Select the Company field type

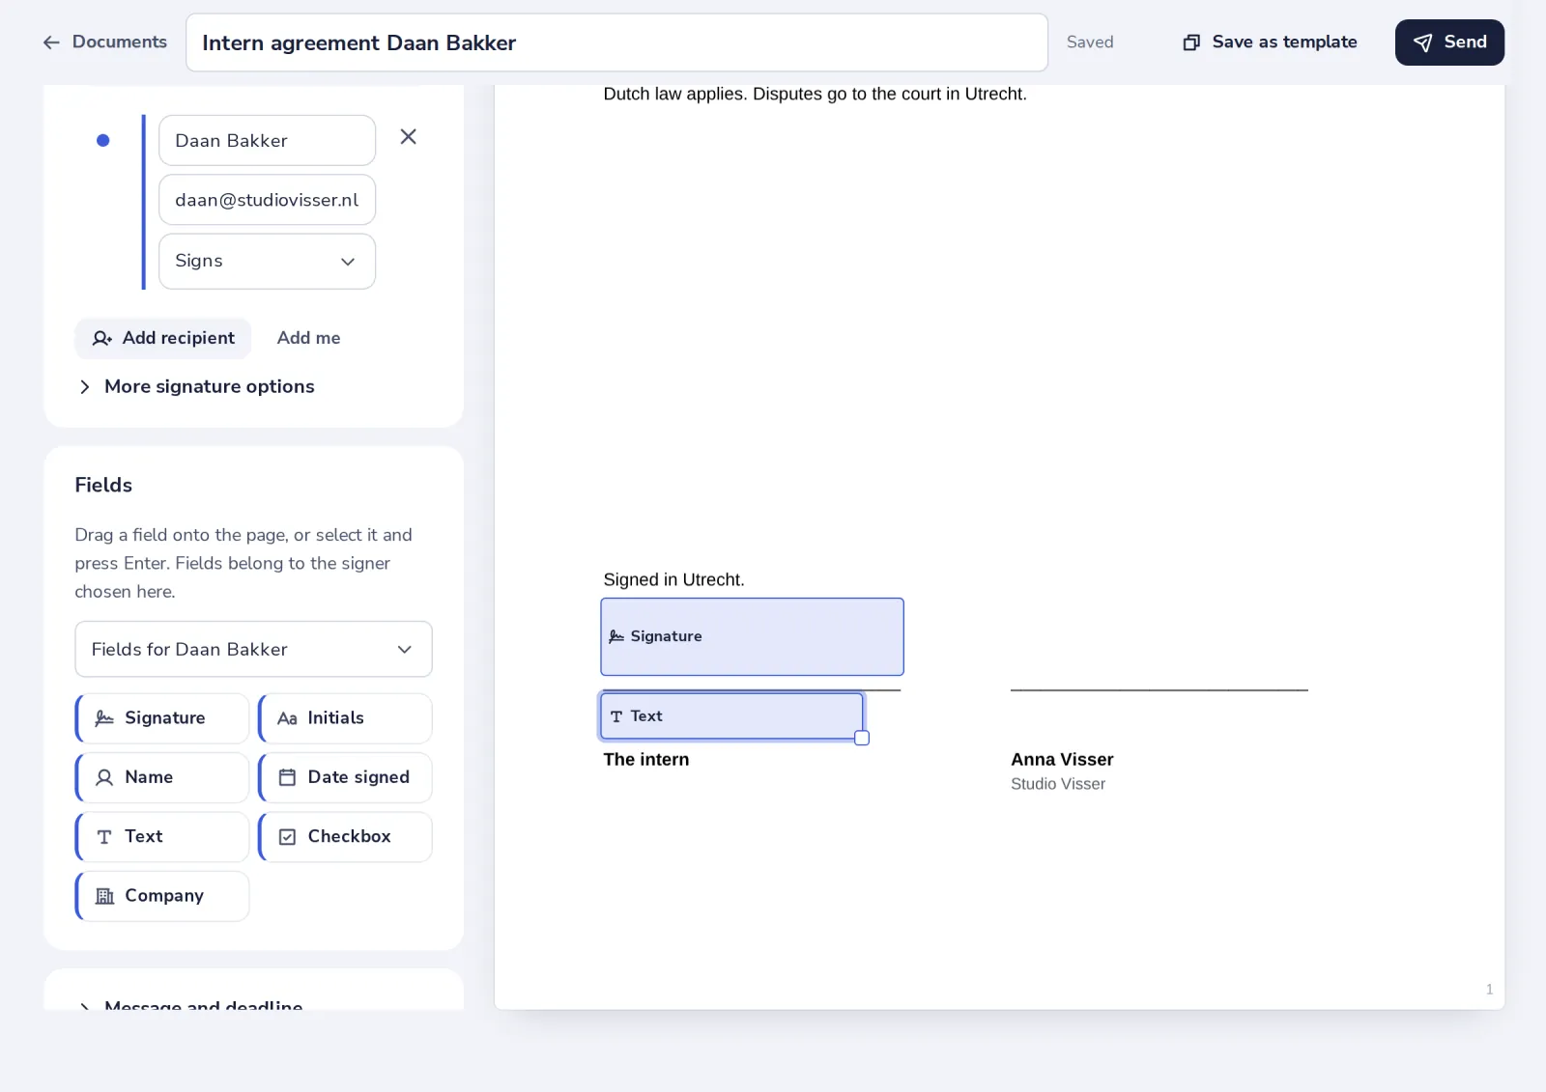click(162, 896)
